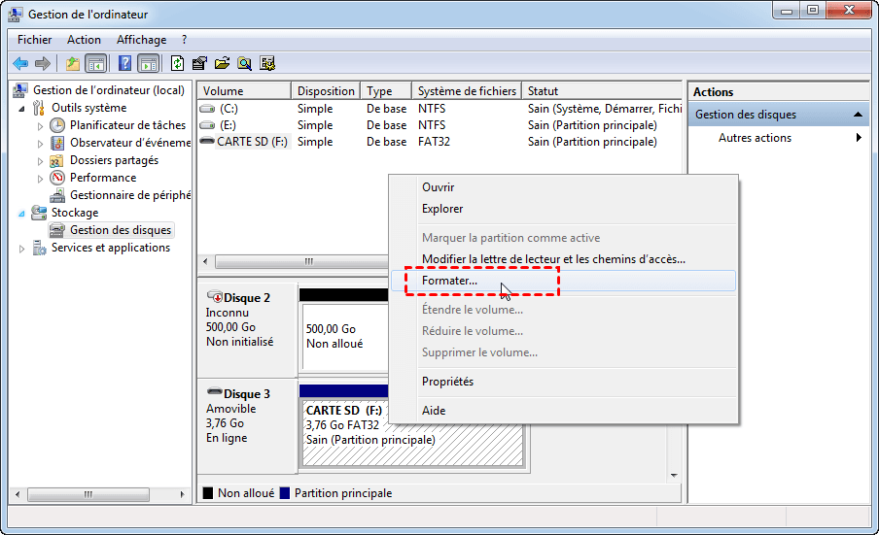Click the Back arrow toolbar icon
This screenshot has height=535, width=879.
(x=20, y=64)
